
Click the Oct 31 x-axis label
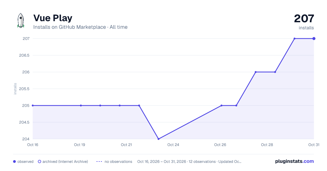pyautogui.click(x=314, y=145)
